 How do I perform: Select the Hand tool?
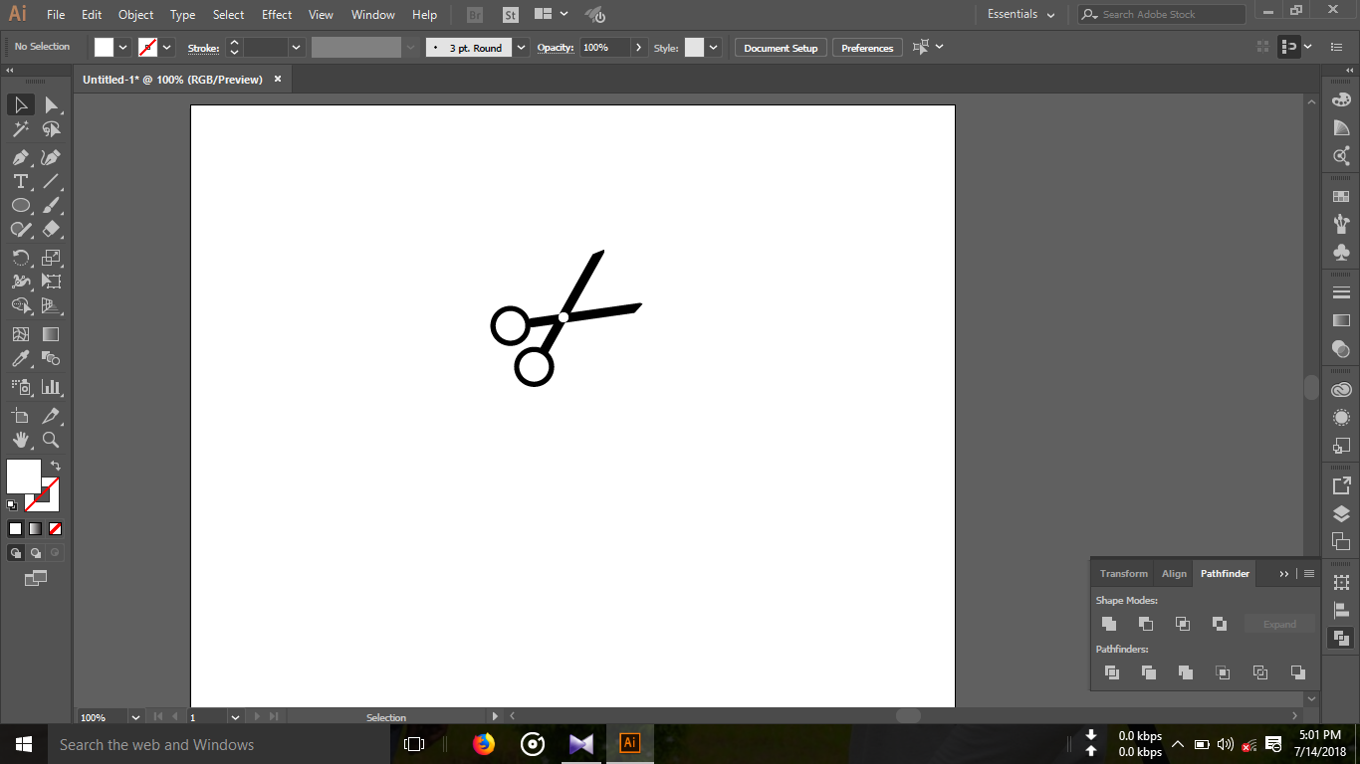click(x=20, y=440)
